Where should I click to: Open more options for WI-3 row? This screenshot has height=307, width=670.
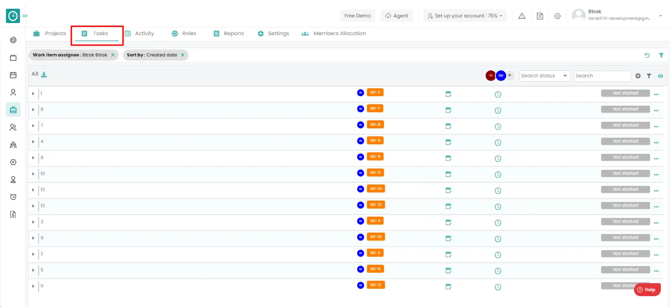(656, 255)
